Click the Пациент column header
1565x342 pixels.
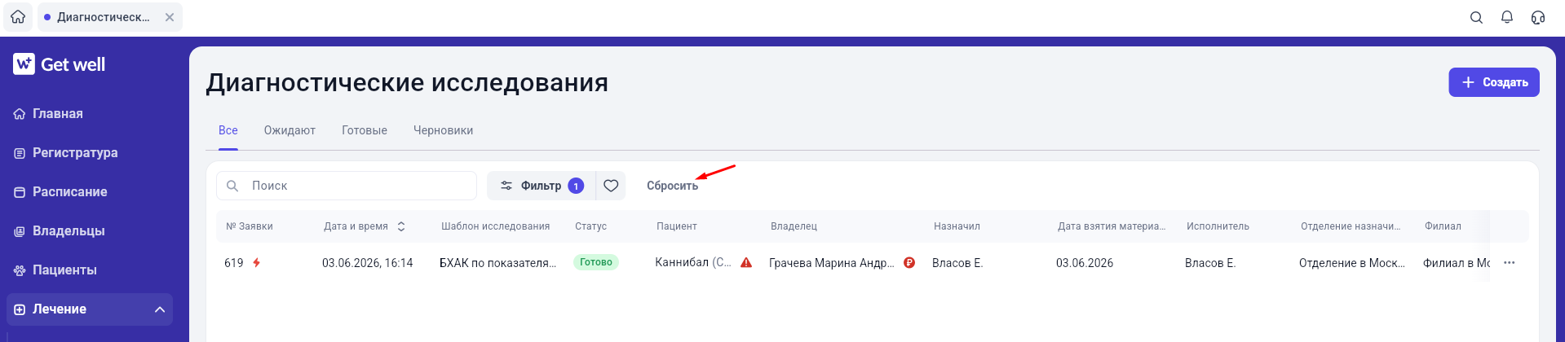tap(677, 226)
